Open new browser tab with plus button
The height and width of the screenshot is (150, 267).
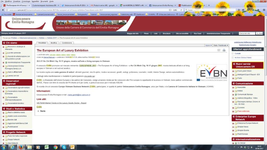tap(209, 5)
